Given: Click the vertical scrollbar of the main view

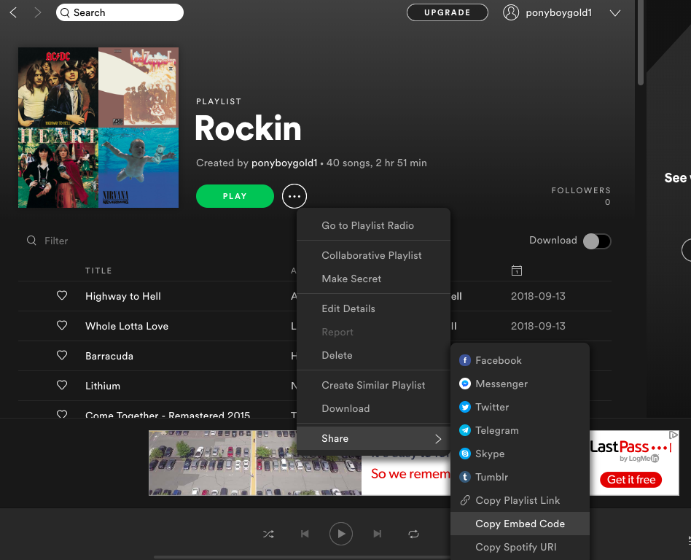Looking at the screenshot, I should [x=640, y=42].
